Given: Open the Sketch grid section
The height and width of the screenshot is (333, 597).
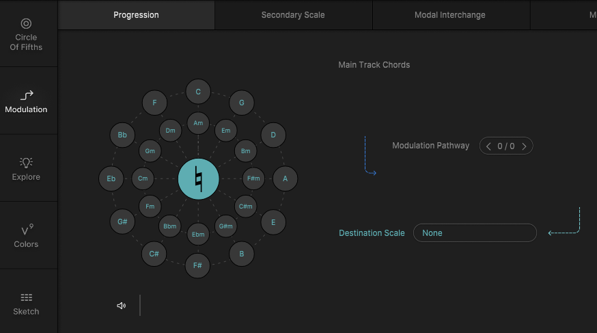Looking at the screenshot, I should (x=26, y=303).
